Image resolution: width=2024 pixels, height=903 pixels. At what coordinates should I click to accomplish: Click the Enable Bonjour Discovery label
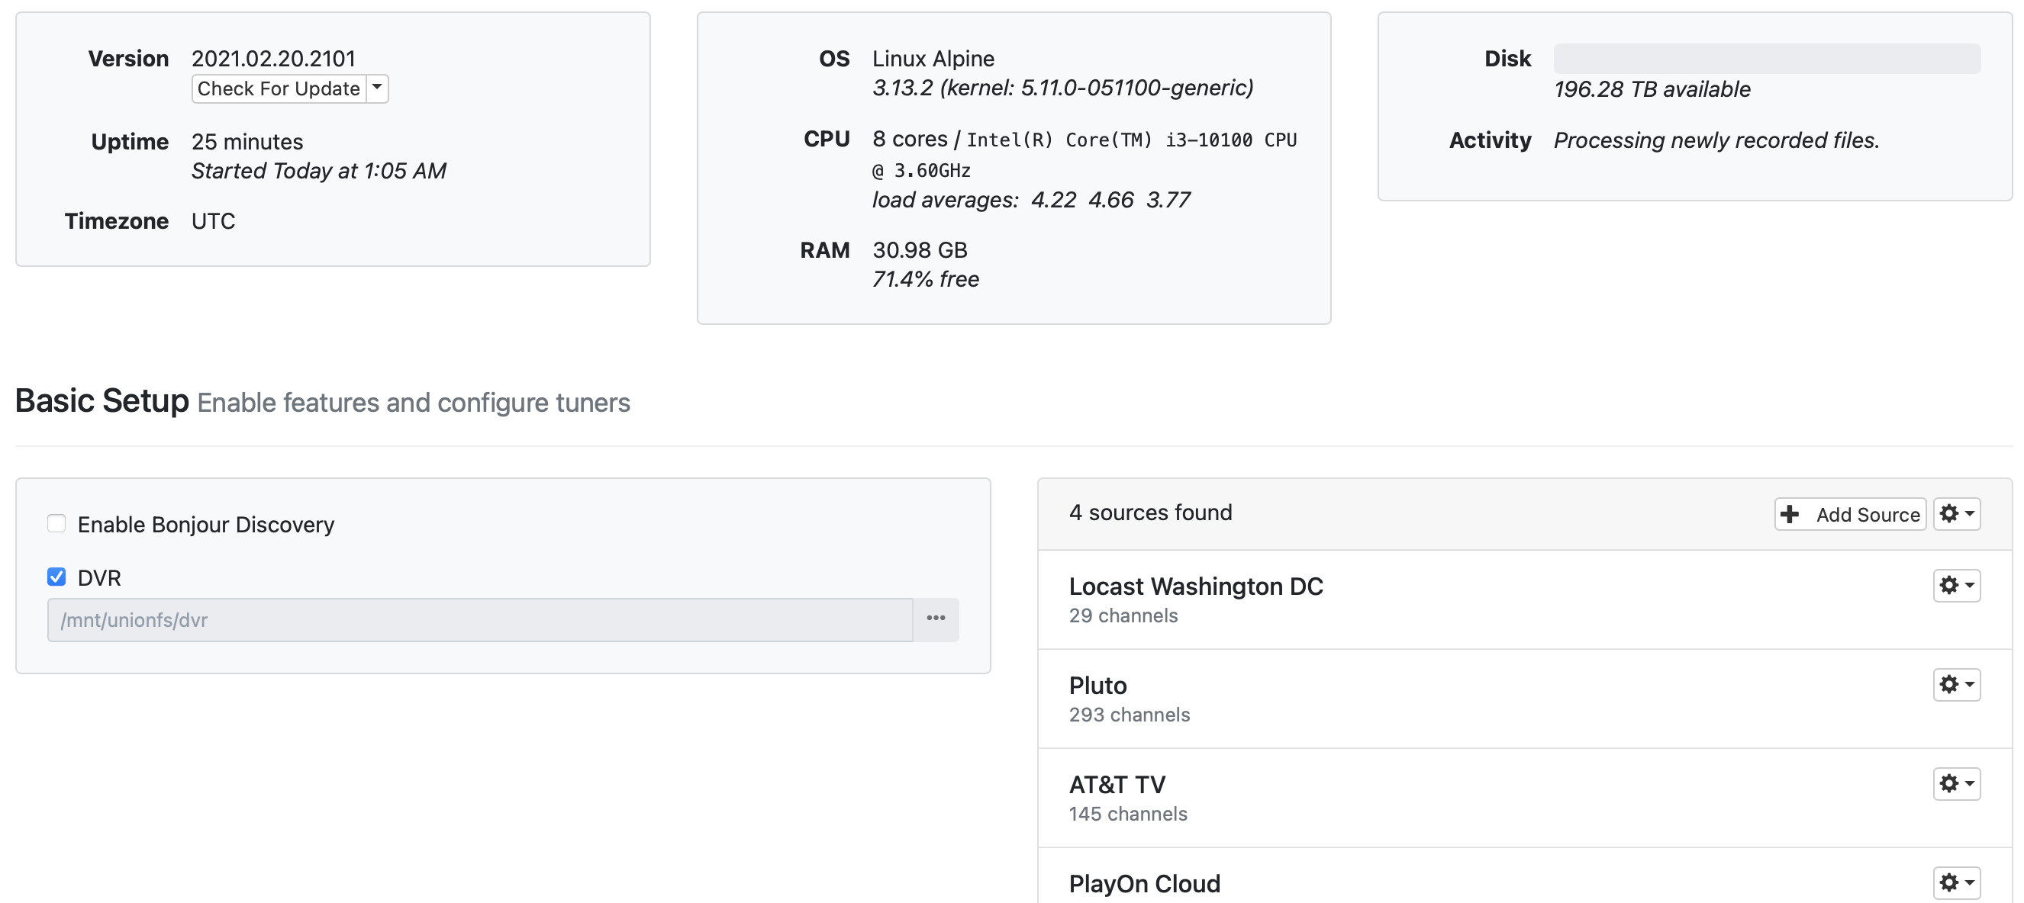click(206, 525)
